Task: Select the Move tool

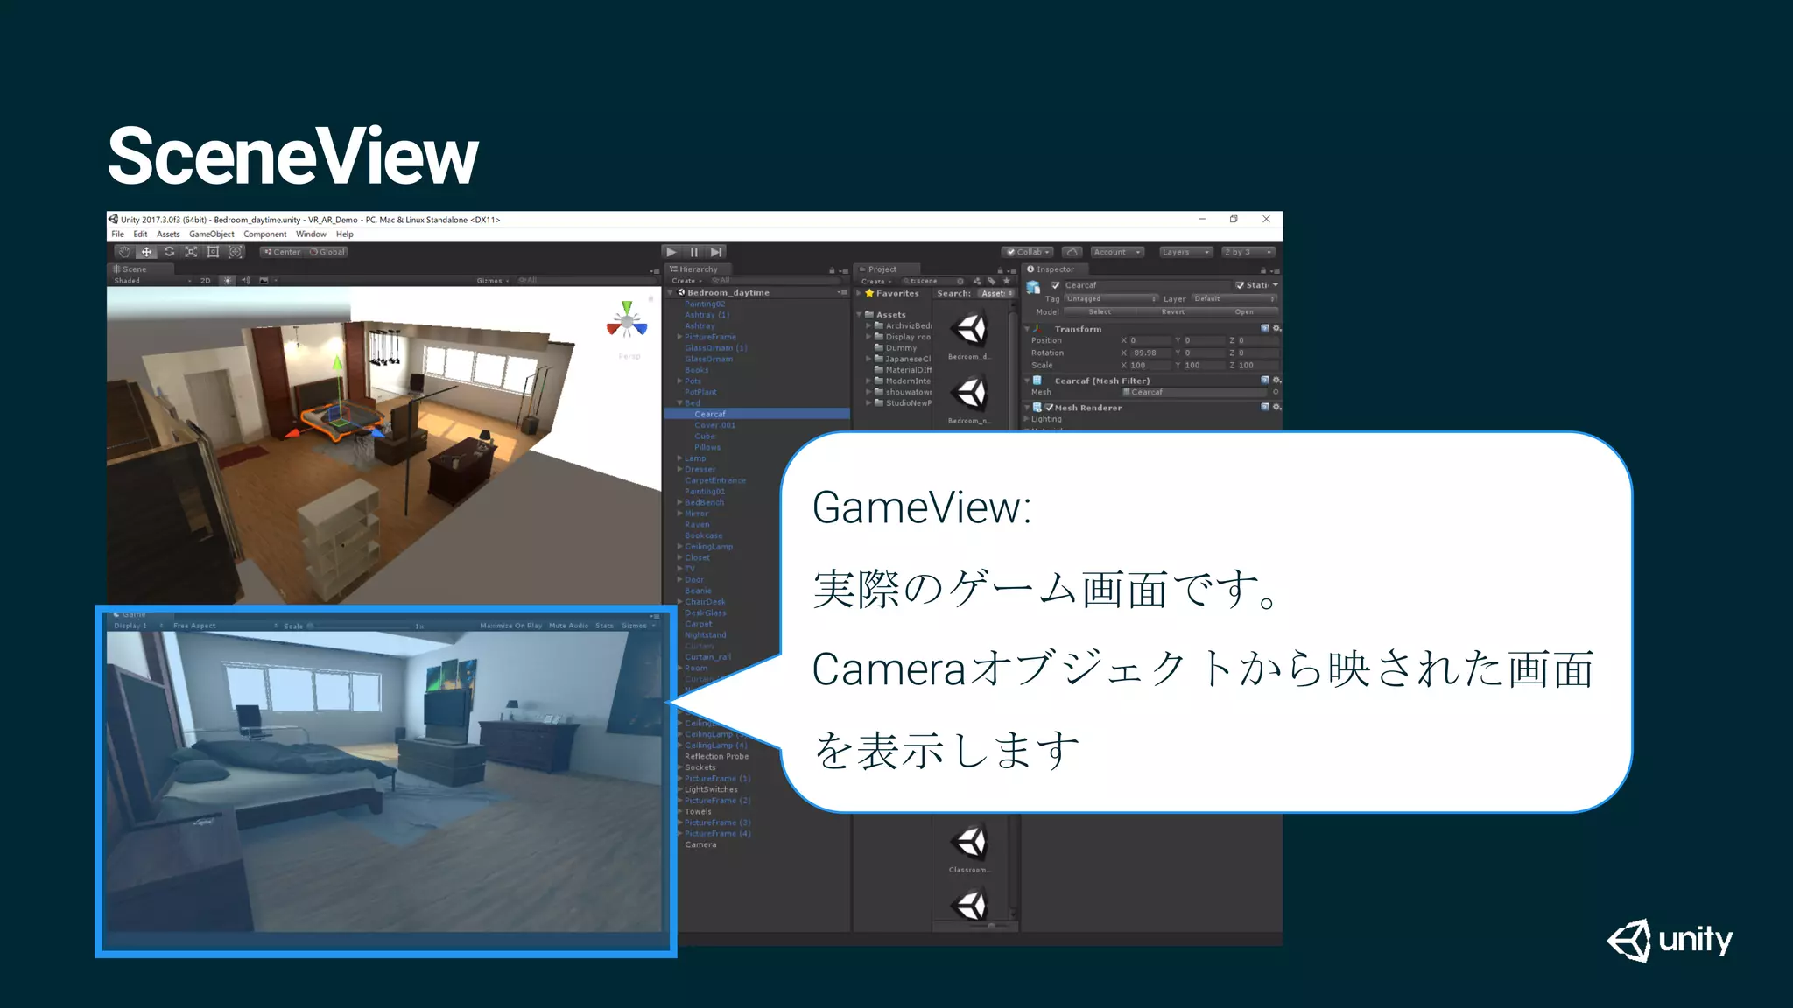Action: 147,252
